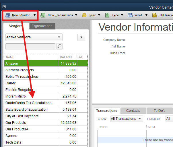Click the Word document icon
173x147 pixels.
130,15
